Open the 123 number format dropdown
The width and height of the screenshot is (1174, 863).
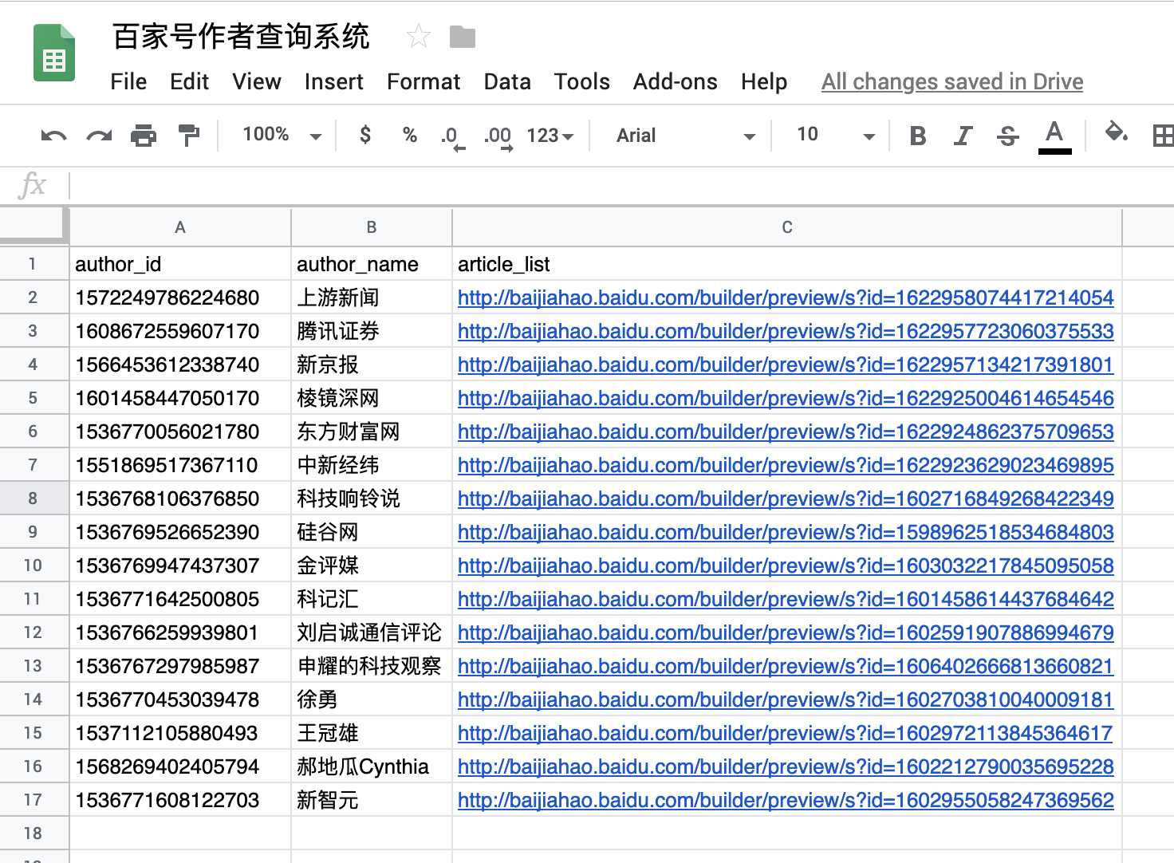click(x=550, y=136)
